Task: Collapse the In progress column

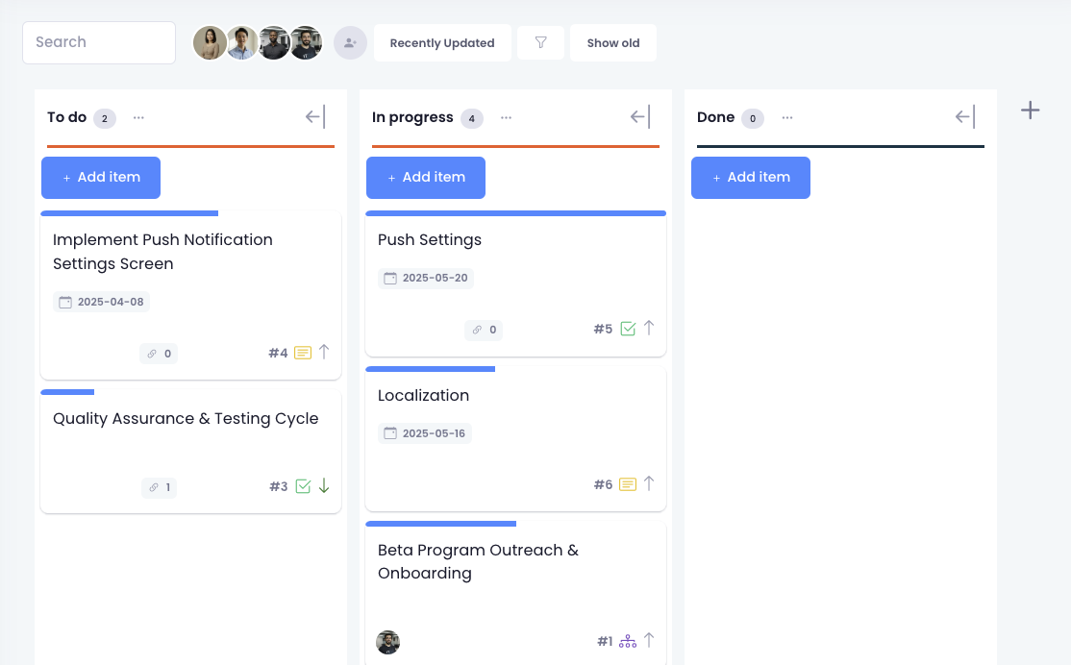Action: [637, 116]
